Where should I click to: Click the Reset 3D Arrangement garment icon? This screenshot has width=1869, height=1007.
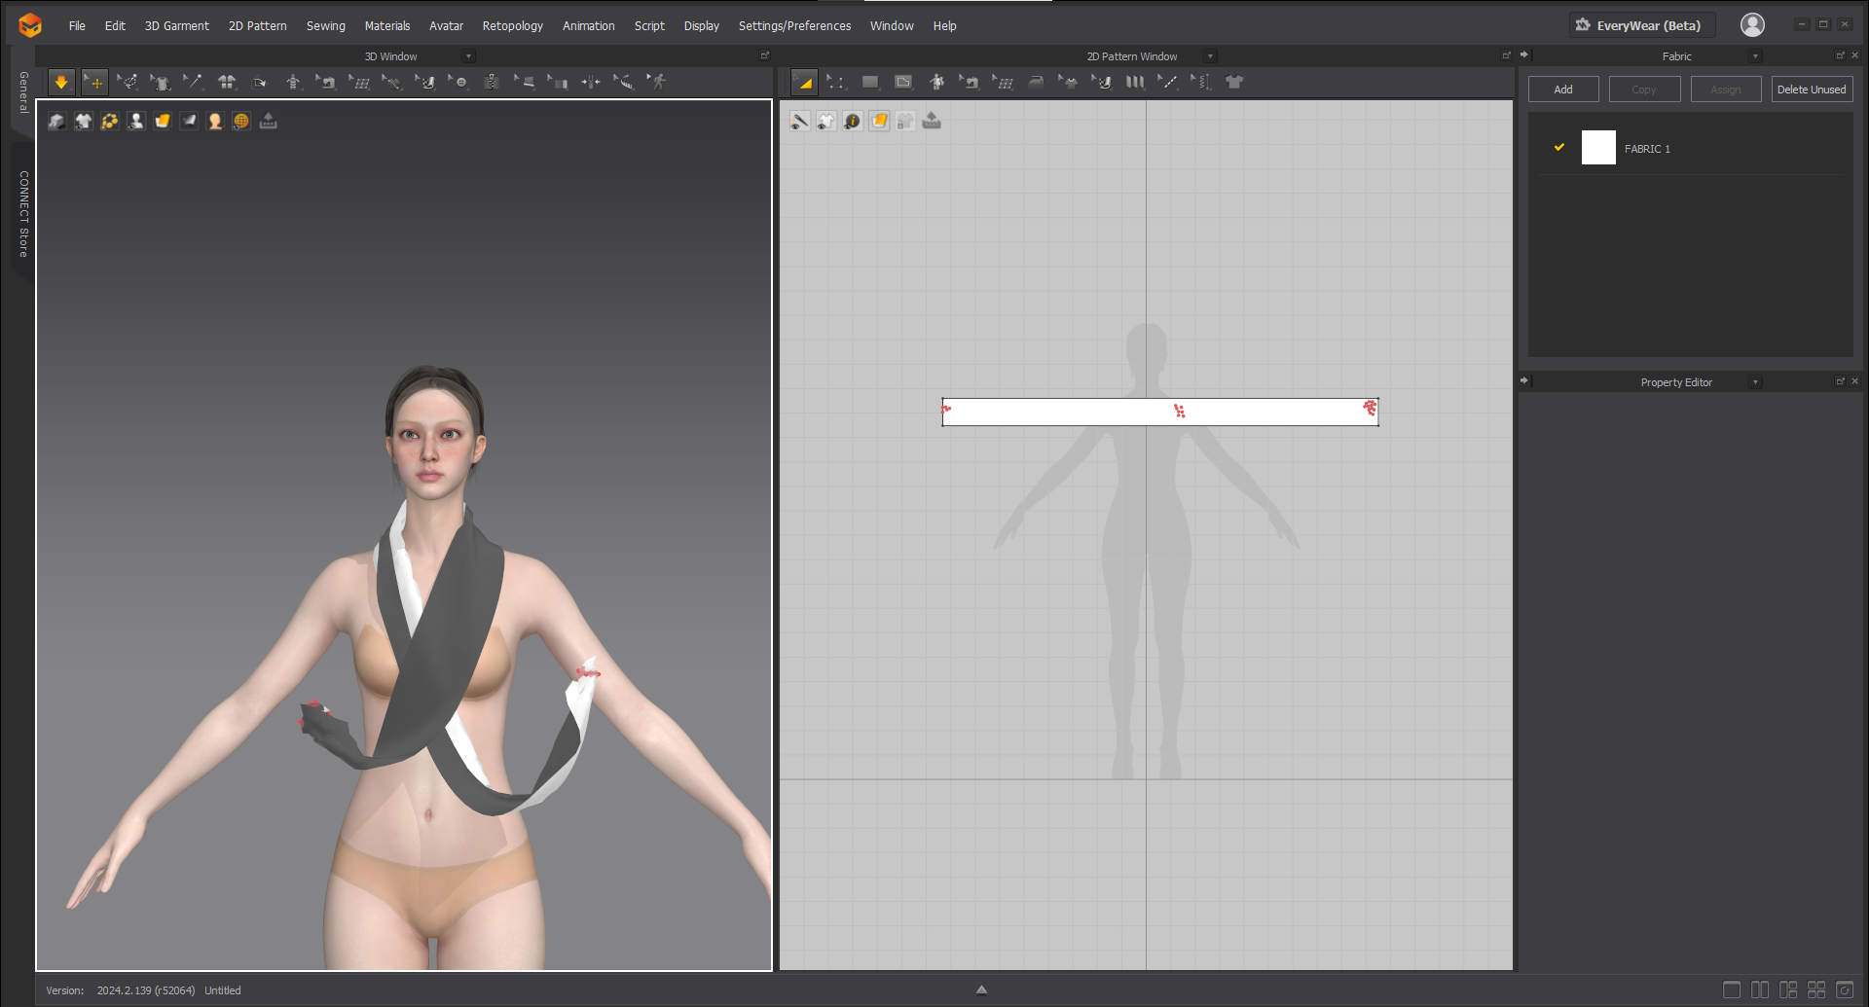tap(227, 83)
